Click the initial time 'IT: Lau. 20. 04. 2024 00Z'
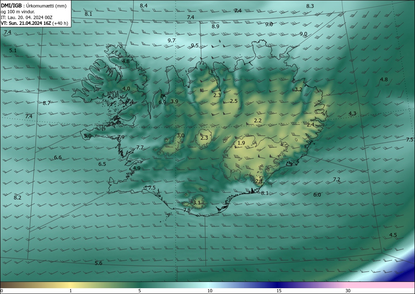This screenshot has width=415, height=294. (27, 17)
